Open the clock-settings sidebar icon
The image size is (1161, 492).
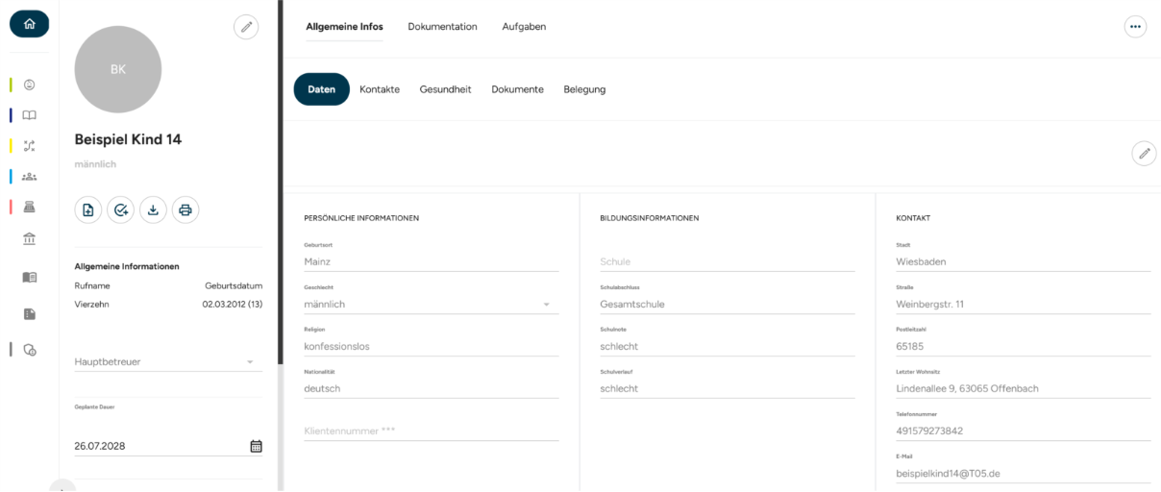tap(29, 350)
